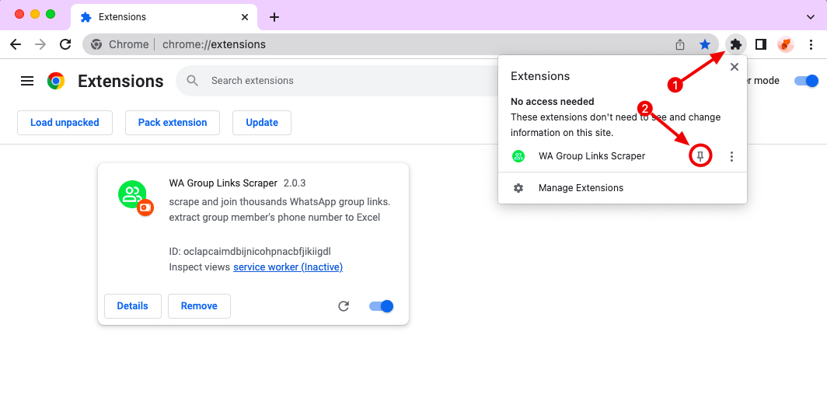Open the service worker (Inactive) link
827x394 pixels.
click(288, 267)
